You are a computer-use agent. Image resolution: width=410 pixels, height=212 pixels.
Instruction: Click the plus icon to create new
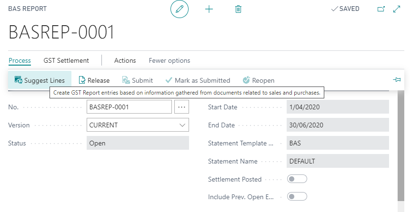pos(209,9)
